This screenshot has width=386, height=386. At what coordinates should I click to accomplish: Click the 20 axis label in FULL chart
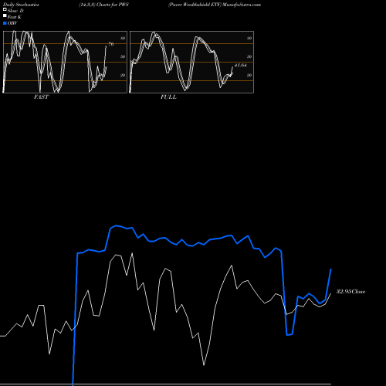coord(249,75)
